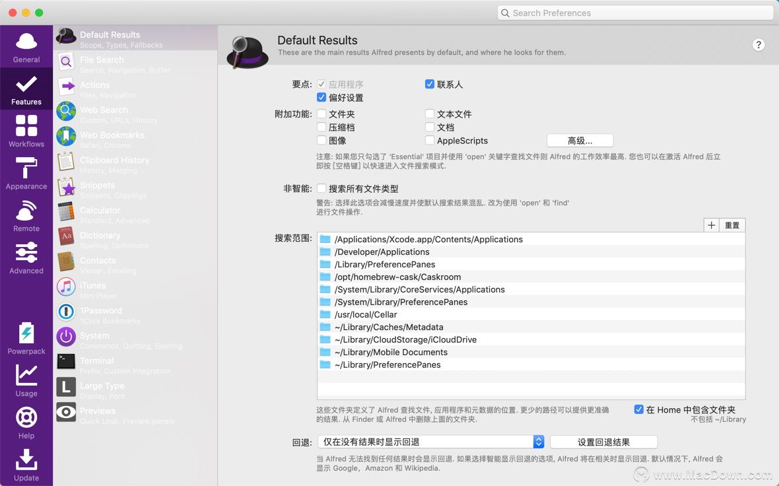Select /opt/homebrew-cask/Caskroom row
This screenshot has height=486, width=779.
coord(531,277)
